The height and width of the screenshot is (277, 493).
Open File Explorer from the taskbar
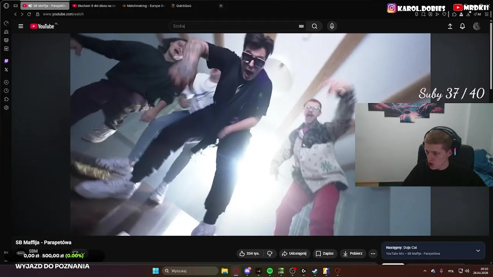pyautogui.click(x=225, y=271)
